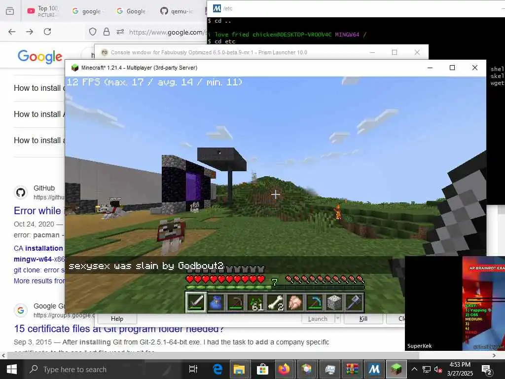Switch to the Top 100 YouTube tab
Image resolution: width=505 pixels, height=379 pixels.
tap(43, 11)
